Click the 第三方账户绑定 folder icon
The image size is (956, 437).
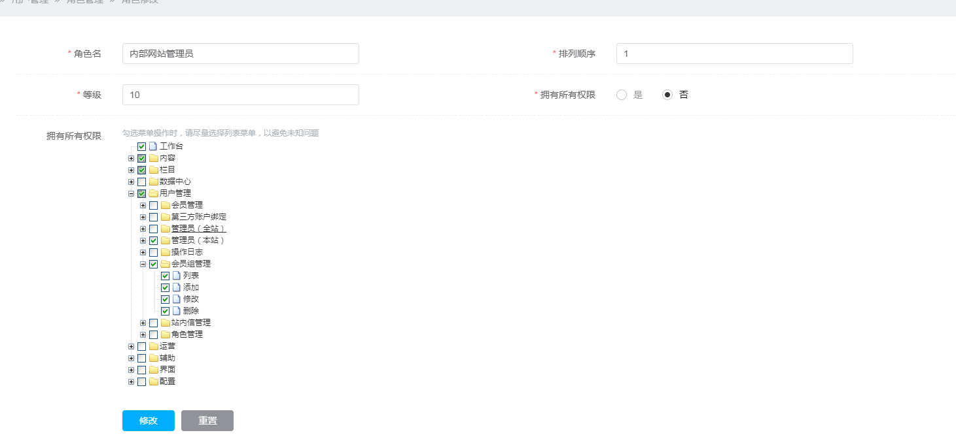pos(166,217)
